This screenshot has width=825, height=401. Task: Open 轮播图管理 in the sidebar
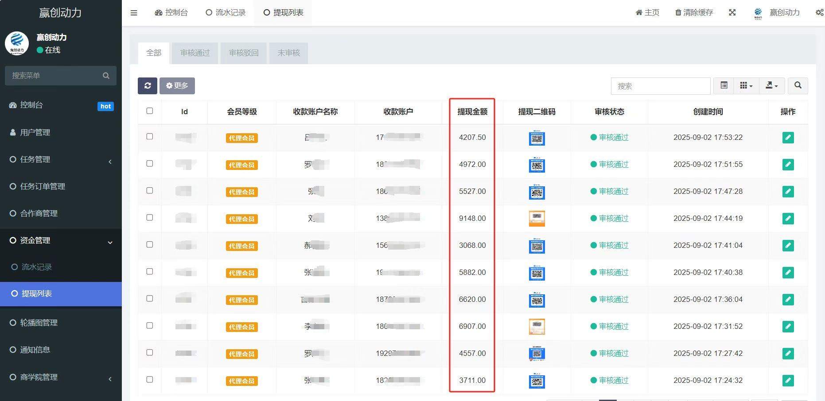click(61, 323)
